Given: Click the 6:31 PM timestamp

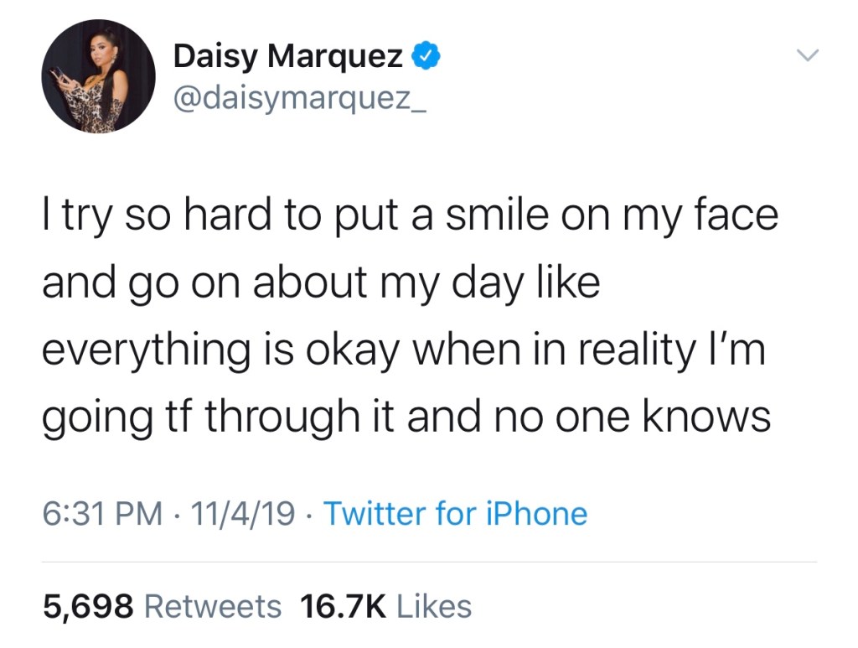Looking at the screenshot, I should coord(101,513).
